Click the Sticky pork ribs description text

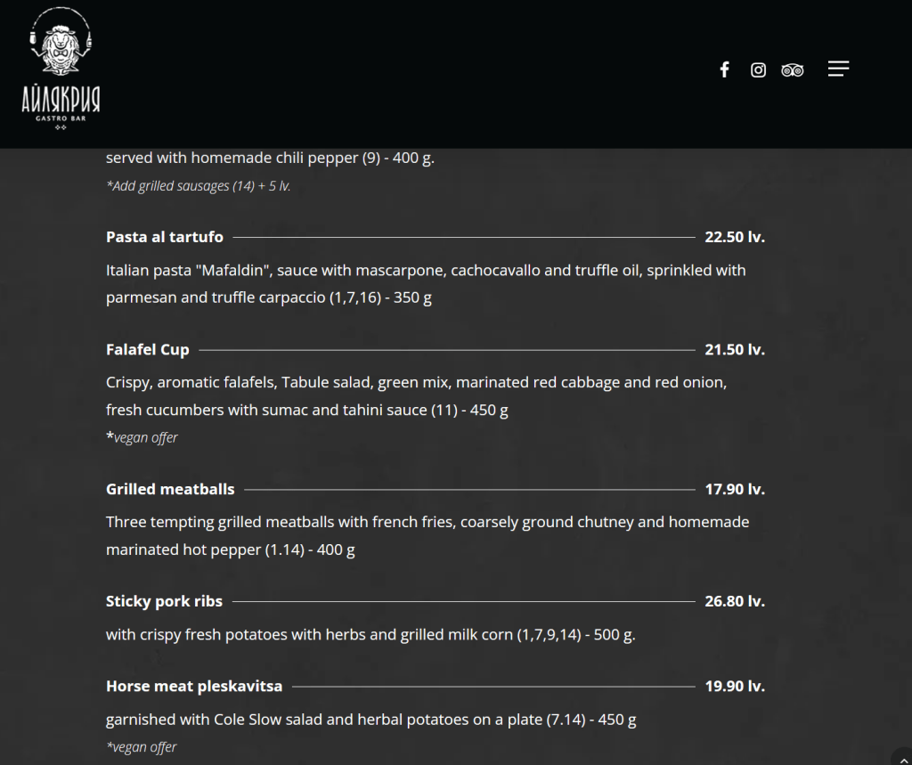click(x=370, y=635)
